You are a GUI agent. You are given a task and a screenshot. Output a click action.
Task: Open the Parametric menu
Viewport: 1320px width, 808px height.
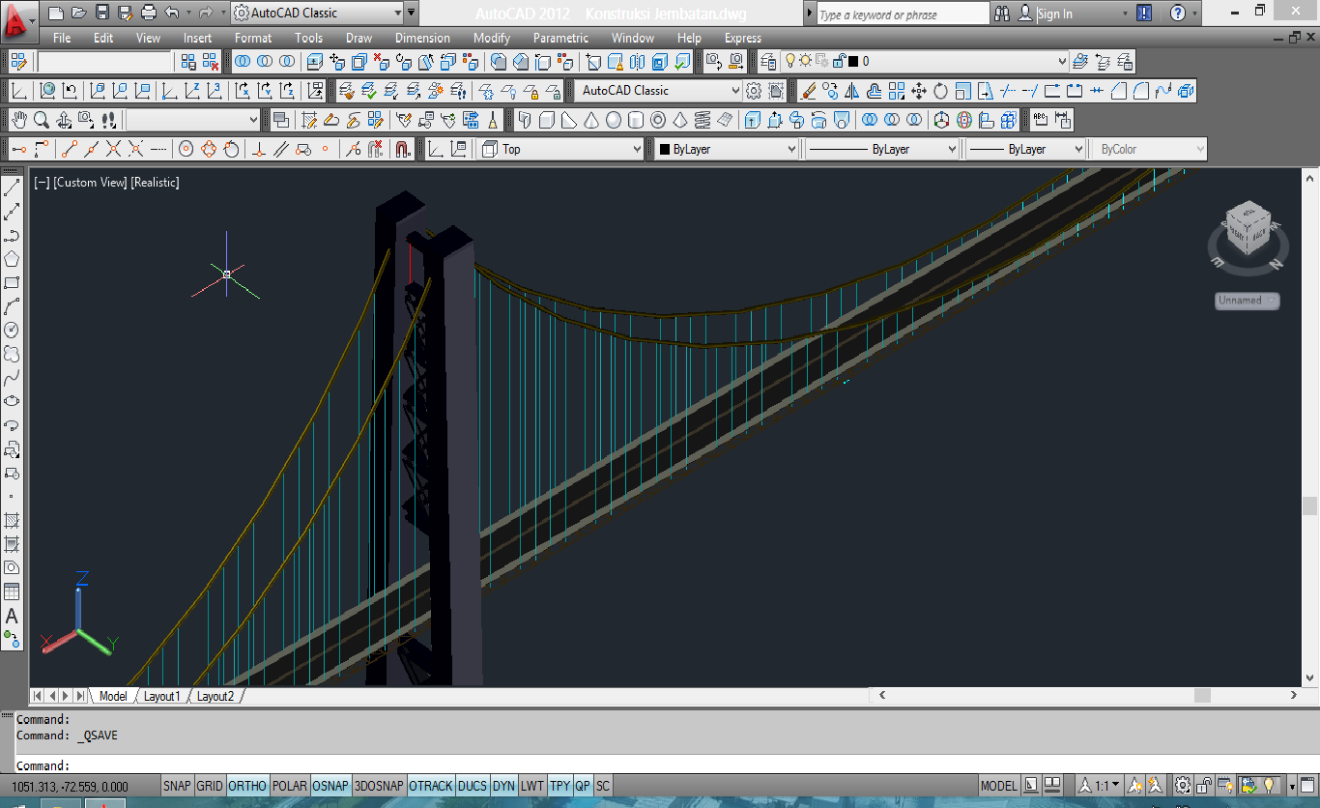560,38
